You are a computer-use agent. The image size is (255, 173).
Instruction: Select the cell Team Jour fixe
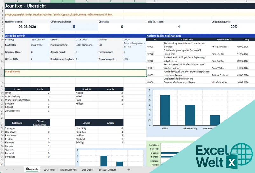40,40
